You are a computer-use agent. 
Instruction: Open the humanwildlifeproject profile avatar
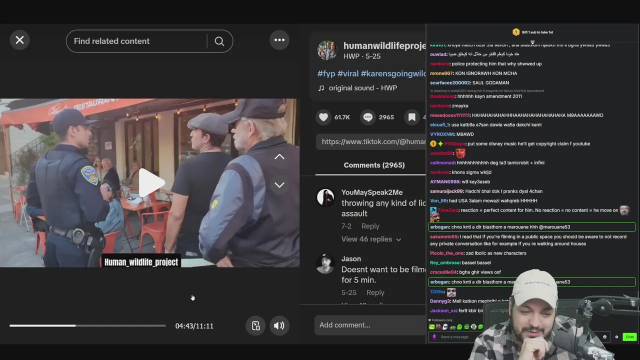tap(327, 50)
